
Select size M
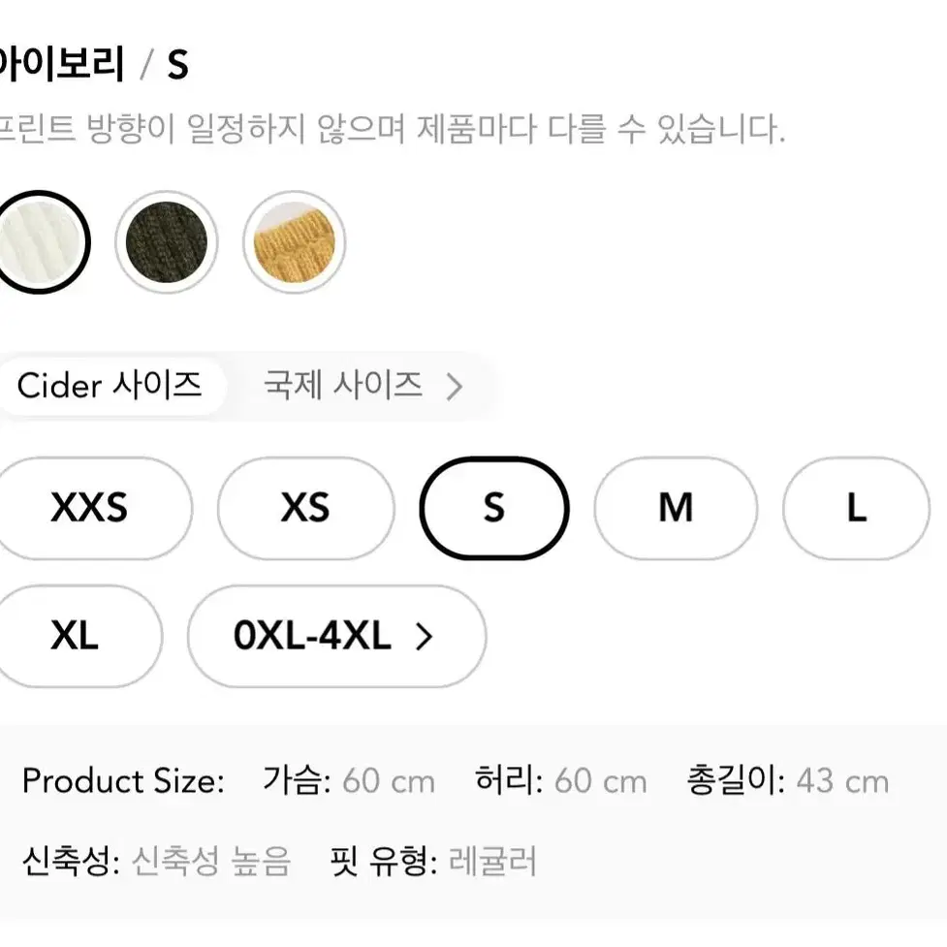[676, 508]
